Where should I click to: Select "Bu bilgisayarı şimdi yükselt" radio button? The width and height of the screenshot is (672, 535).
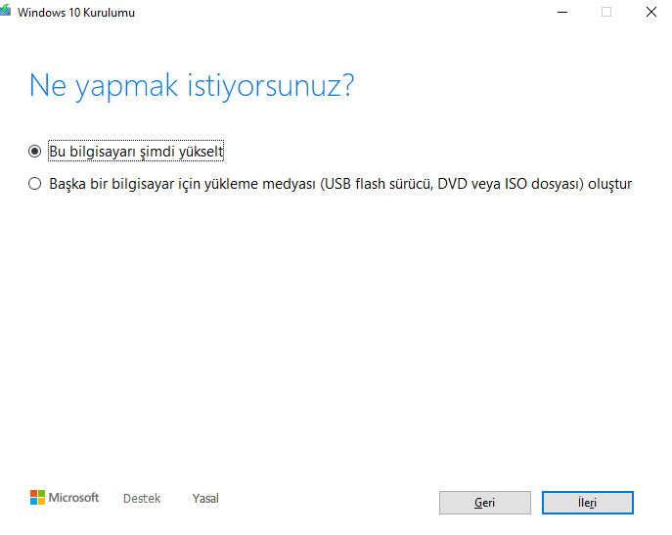click(x=34, y=151)
